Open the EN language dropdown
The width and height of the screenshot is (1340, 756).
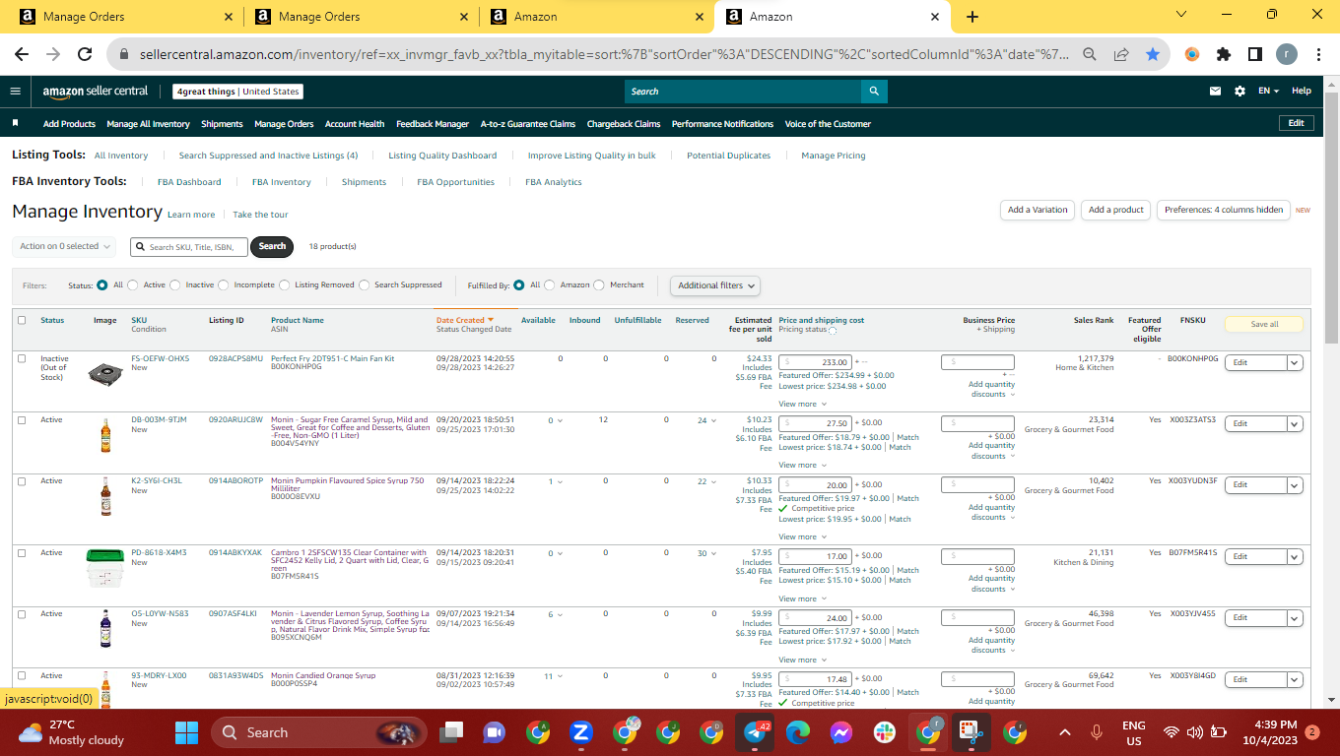pyautogui.click(x=1268, y=92)
